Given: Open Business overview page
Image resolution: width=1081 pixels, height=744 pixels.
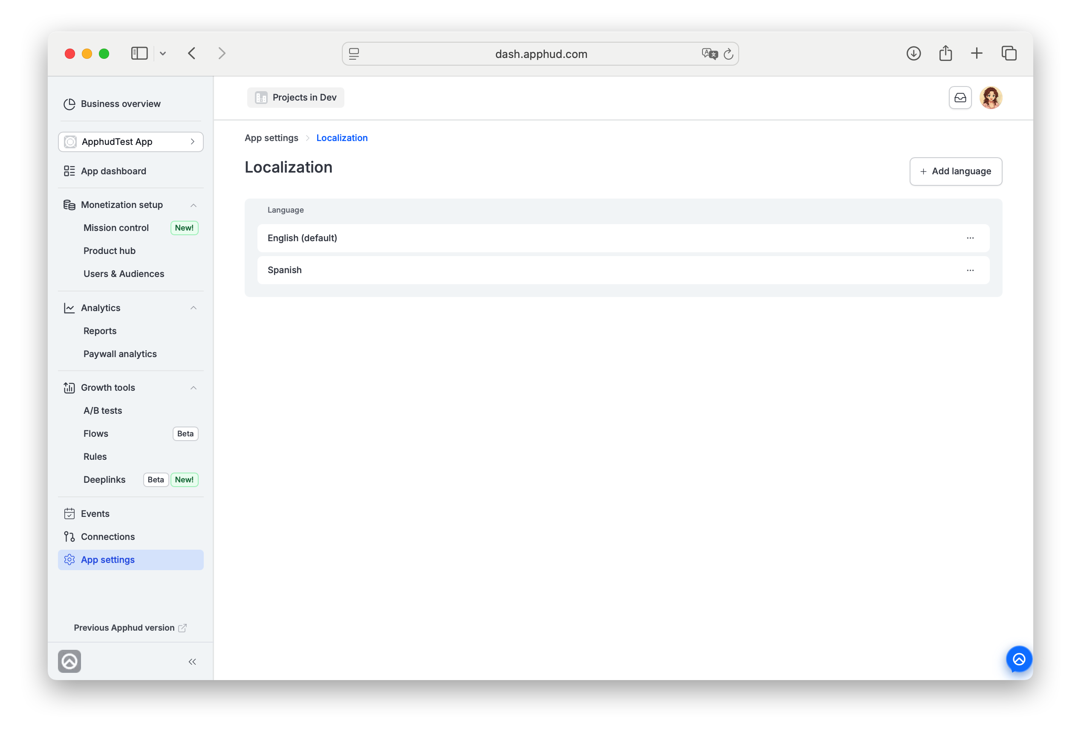Looking at the screenshot, I should [120, 104].
